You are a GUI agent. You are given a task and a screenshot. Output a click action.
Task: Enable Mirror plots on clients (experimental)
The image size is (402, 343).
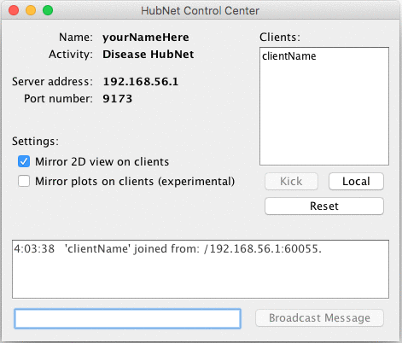point(24,181)
